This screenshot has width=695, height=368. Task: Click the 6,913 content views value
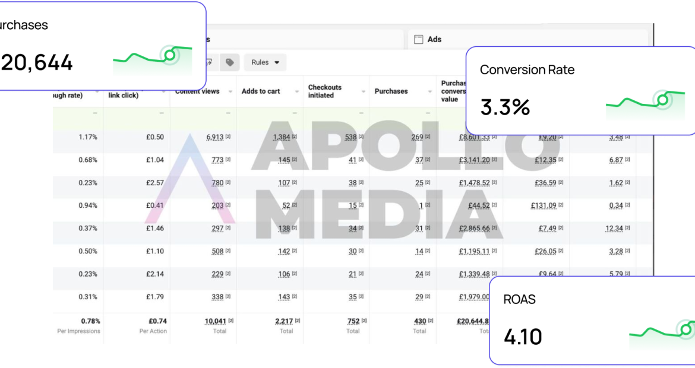click(x=215, y=137)
